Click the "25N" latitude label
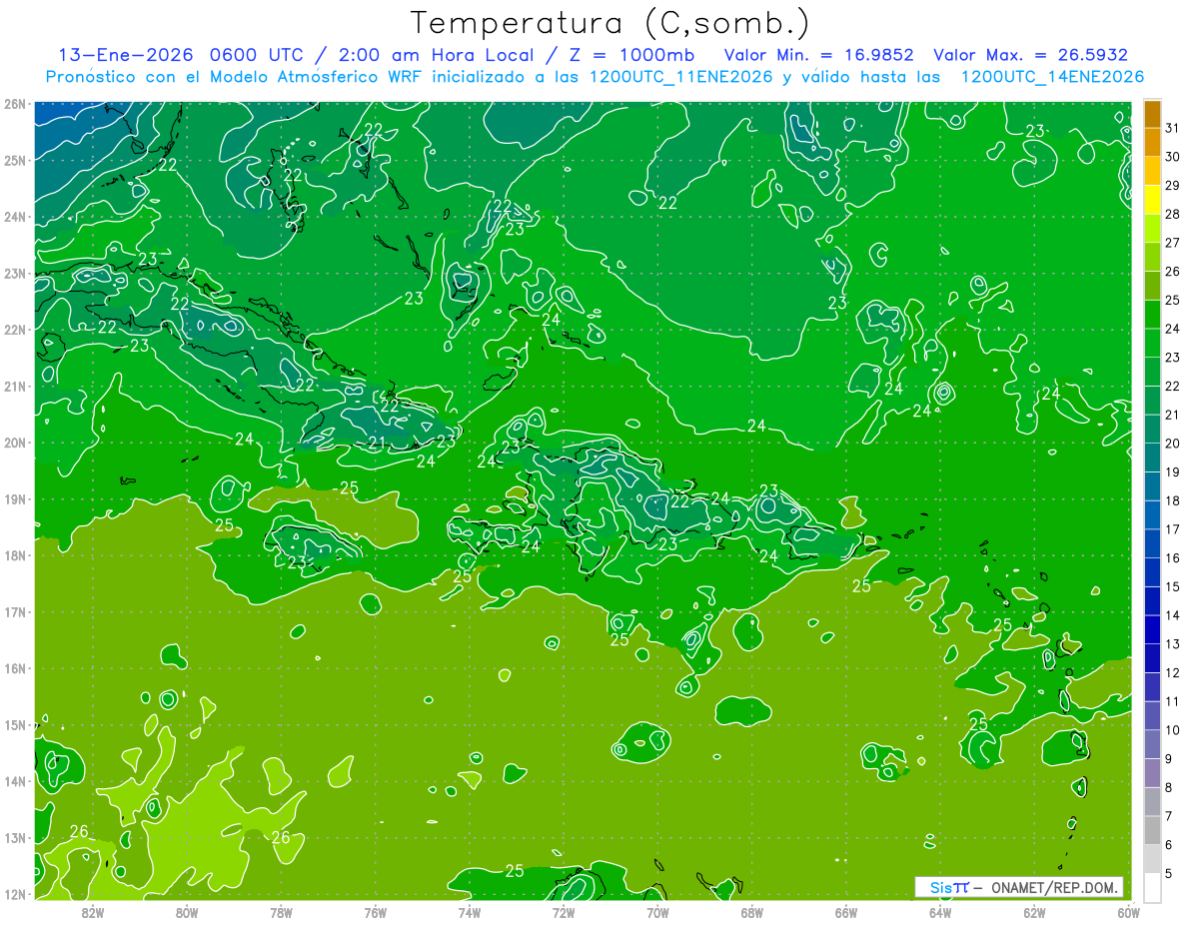Image resolution: width=1199 pixels, height=926 pixels. [14, 160]
